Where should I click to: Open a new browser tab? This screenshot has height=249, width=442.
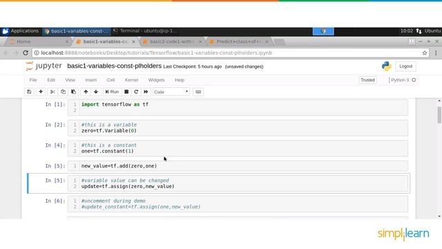tap(279, 41)
